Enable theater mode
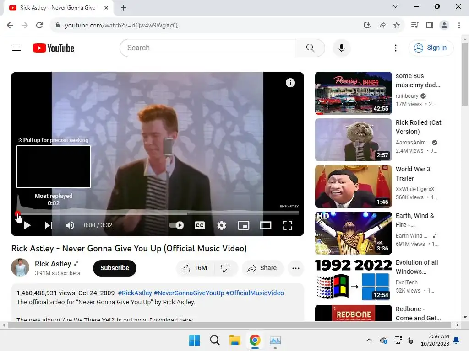Screen dimensions: 469x351 [266, 225]
